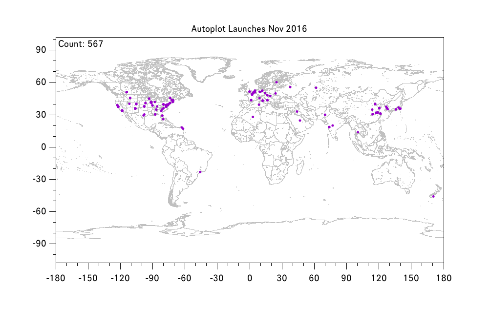Screen dimensions: 490x309
Task: Click the x-axis tick label -120
Action: click(x=120, y=278)
